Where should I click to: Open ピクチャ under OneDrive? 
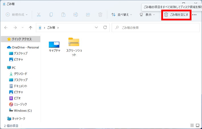tap(16, 60)
